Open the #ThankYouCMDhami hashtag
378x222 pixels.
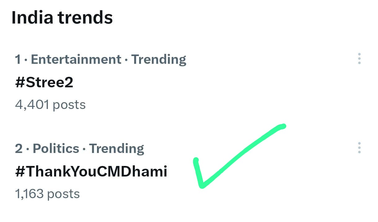(x=91, y=171)
